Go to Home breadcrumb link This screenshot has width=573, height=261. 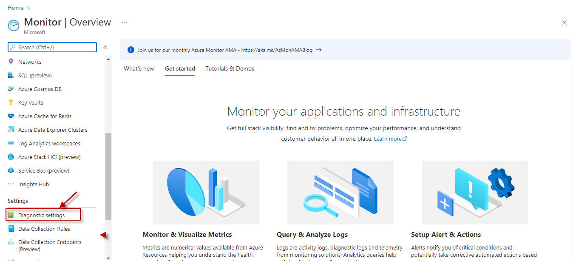[x=16, y=8]
